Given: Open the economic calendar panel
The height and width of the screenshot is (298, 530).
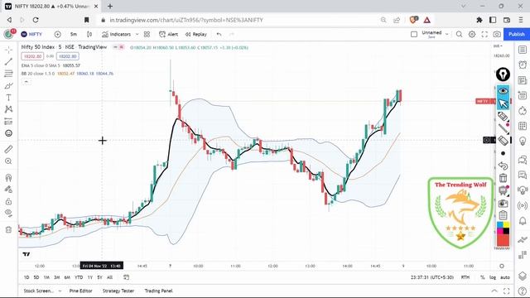Looking at the screenshot, I should [523, 126].
